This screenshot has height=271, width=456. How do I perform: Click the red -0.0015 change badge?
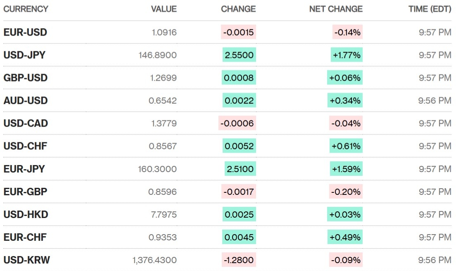click(x=238, y=32)
